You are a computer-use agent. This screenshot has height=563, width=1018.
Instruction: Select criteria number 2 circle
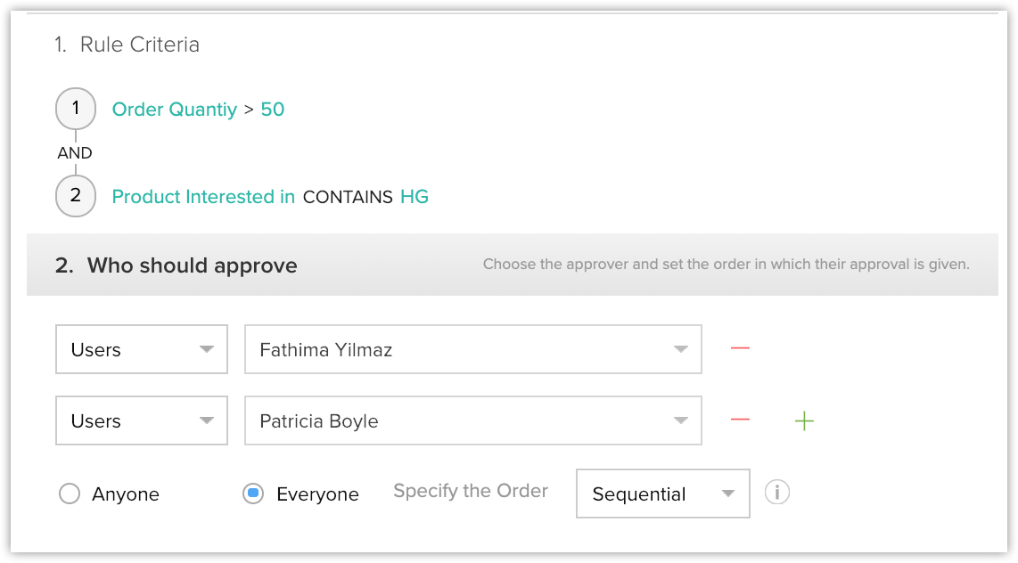pyautogui.click(x=76, y=196)
